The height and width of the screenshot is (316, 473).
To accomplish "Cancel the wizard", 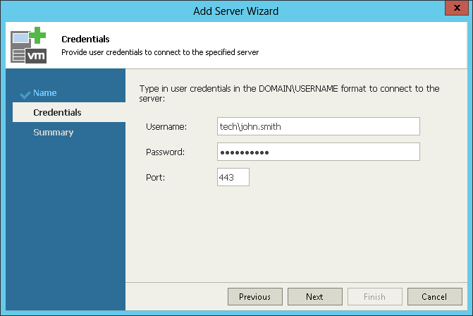I will click(434, 297).
